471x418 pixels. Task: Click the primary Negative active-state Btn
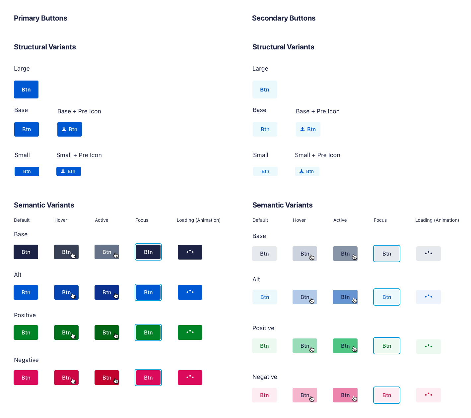107,378
